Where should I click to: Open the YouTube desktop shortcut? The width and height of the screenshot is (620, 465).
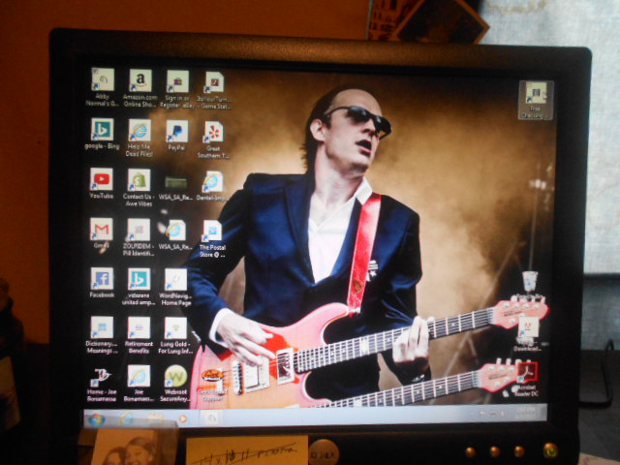[x=102, y=179]
